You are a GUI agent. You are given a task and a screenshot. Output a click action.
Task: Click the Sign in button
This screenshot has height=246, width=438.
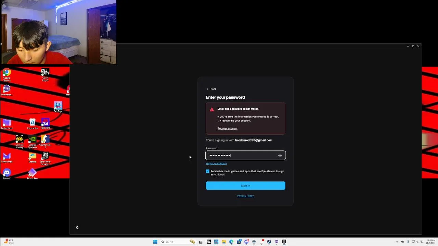245,186
